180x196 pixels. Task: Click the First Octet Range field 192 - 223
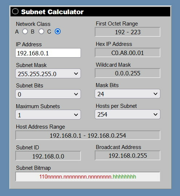tap(127, 32)
